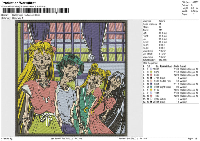This screenshot has height=141, width=200.
Task: Select 'Wilcom EmbroideryStudio – Level 3 Advanced' text
Action: (x=24, y=6)
